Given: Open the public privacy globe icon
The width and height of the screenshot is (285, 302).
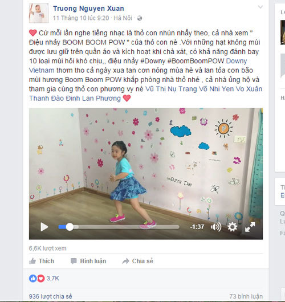Looking at the screenshot, I should pyautogui.click(x=139, y=18).
